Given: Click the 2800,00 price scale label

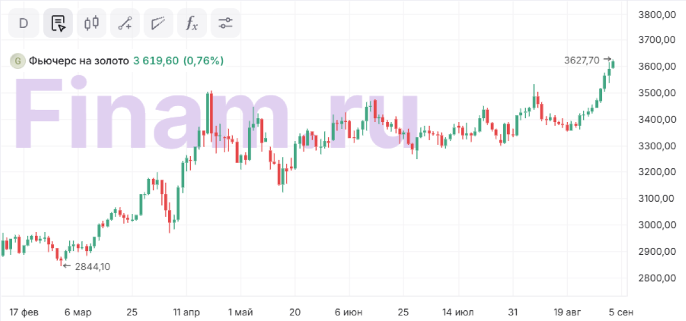Looking at the screenshot, I should click(656, 278).
